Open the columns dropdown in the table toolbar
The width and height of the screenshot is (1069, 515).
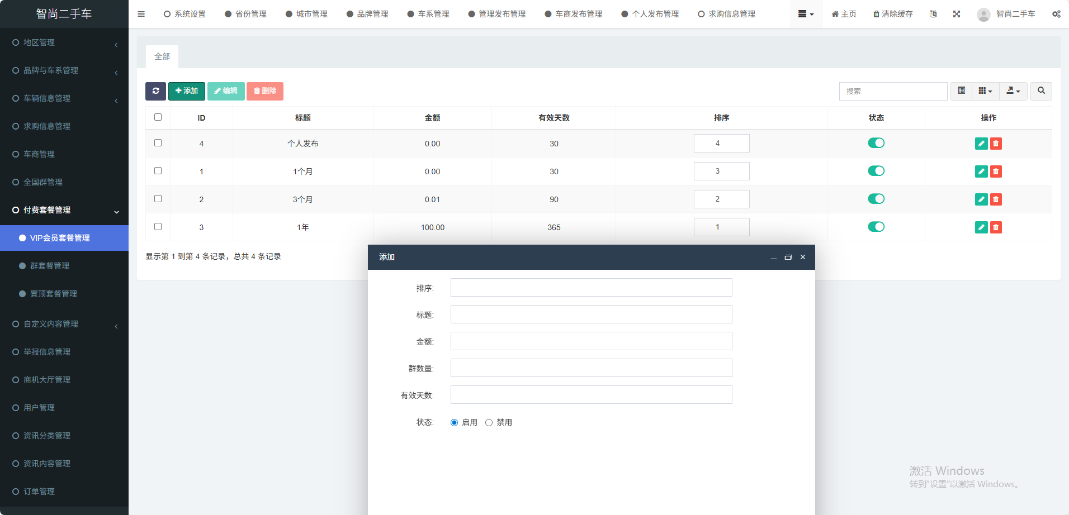point(985,91)
